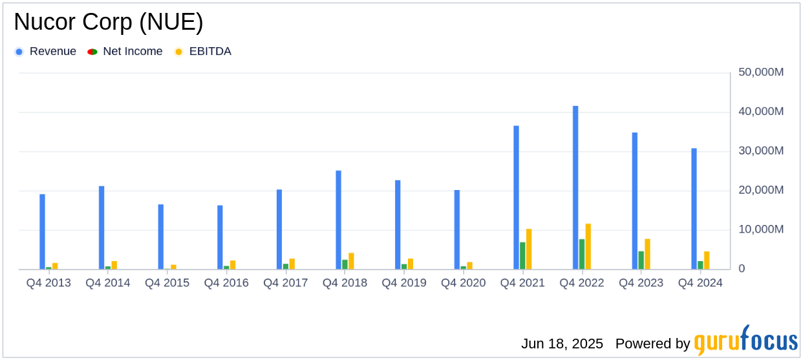
Task: Select the Q4 2022 net income bar
Action: [x=582, y=254]
